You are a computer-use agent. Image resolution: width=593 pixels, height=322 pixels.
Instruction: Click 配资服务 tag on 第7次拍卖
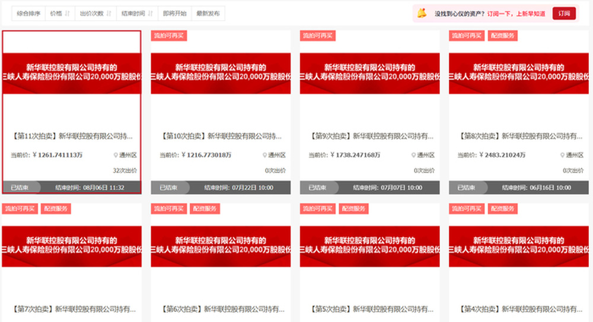click(x=56, y=209)
